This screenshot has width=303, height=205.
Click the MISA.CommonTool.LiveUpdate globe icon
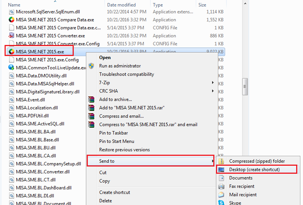[11, 67]
